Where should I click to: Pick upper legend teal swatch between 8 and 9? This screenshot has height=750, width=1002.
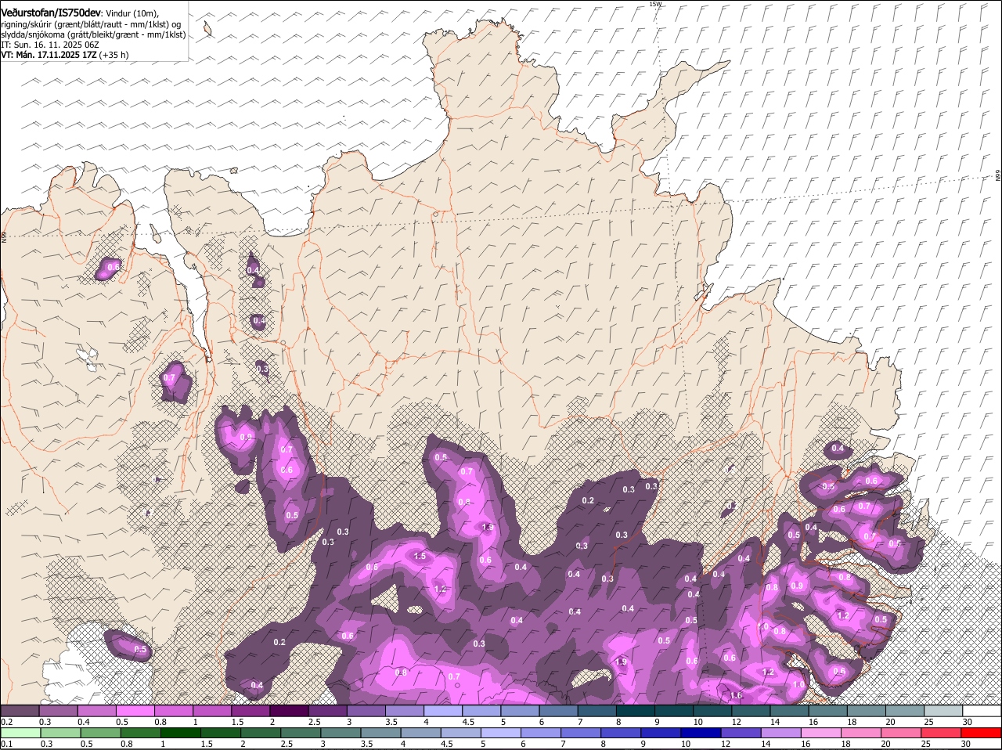(x=634, y=711)
